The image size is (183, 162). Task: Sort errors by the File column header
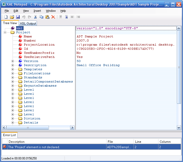coord(120,142)
